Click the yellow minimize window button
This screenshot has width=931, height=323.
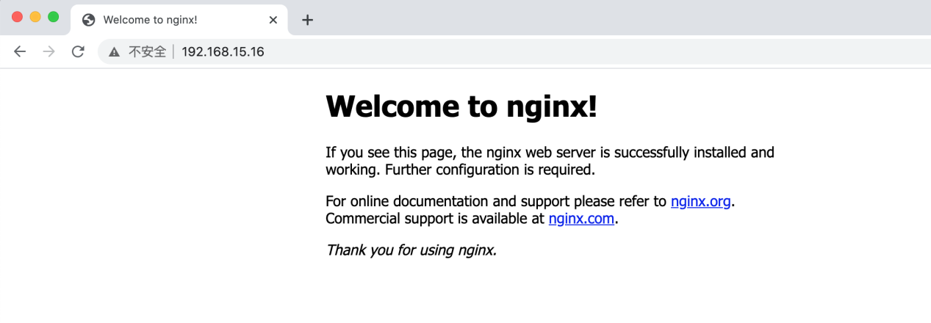pyautogui.click(x=35, y=17)
